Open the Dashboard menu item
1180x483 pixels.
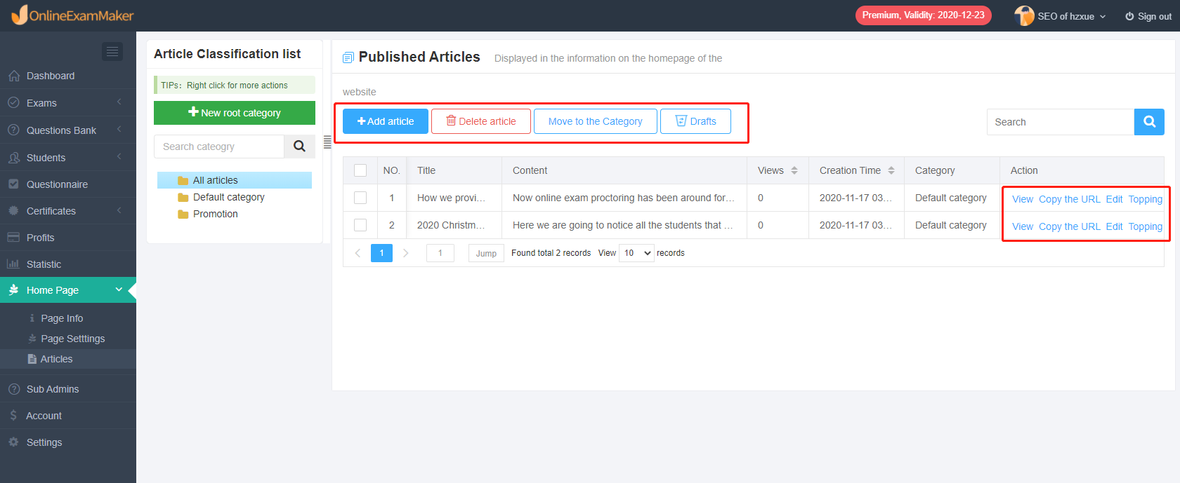[x=68, y=76]
